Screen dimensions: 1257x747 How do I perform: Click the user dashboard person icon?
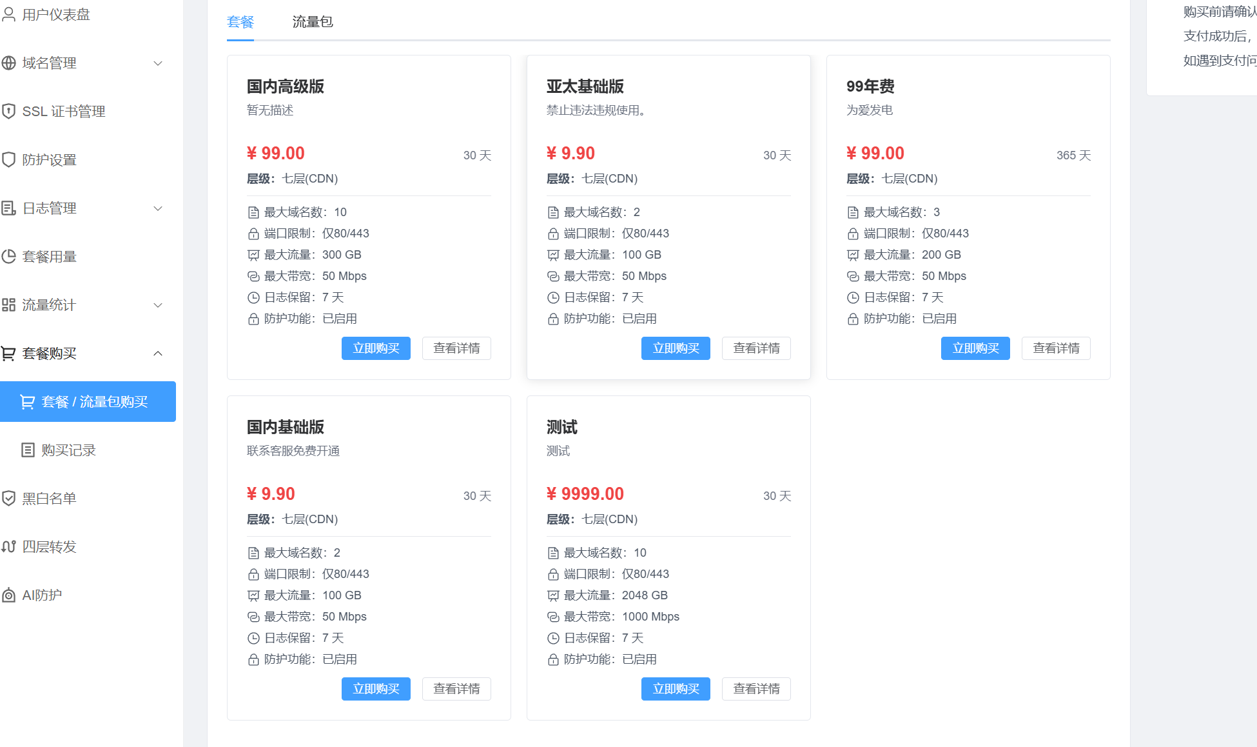tap(8, 14)
